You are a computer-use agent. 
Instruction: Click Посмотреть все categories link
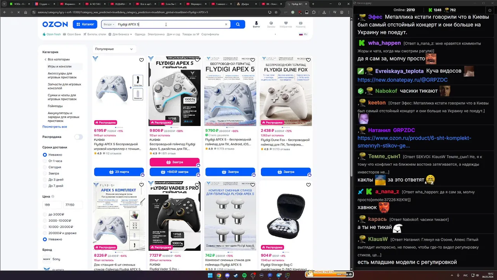tap(55, 127)
